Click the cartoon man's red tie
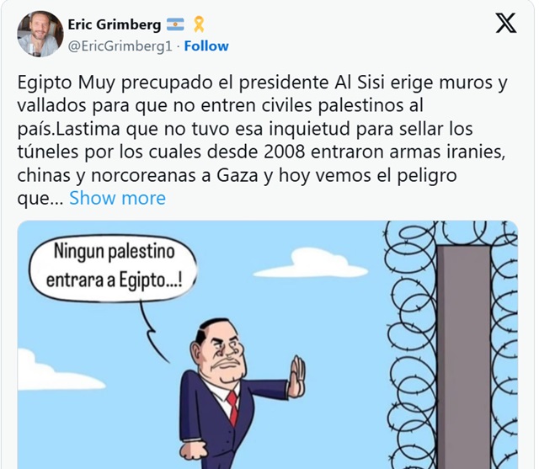 coord(232,408)
